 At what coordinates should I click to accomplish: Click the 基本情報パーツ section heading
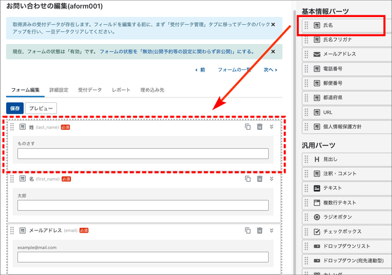pyautogui.click(x=325, y=11)
